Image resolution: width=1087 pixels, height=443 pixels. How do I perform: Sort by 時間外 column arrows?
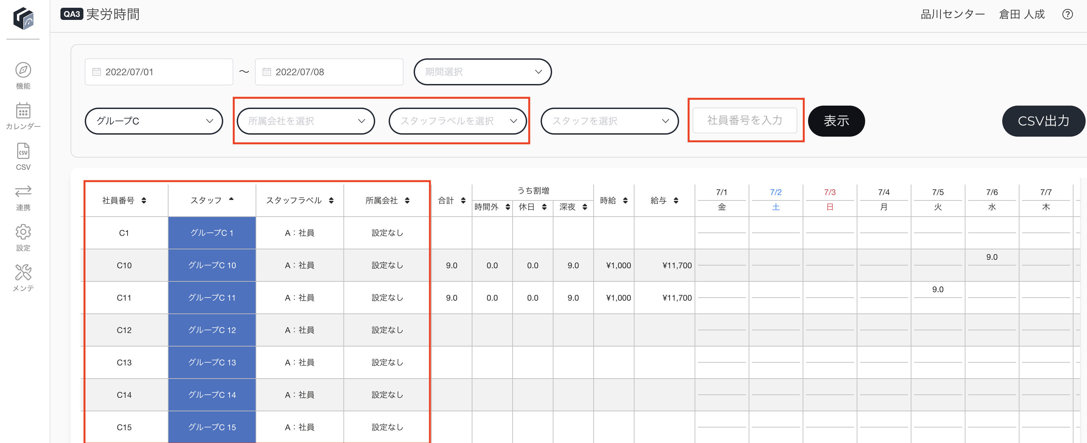click(x=508, y=206)
